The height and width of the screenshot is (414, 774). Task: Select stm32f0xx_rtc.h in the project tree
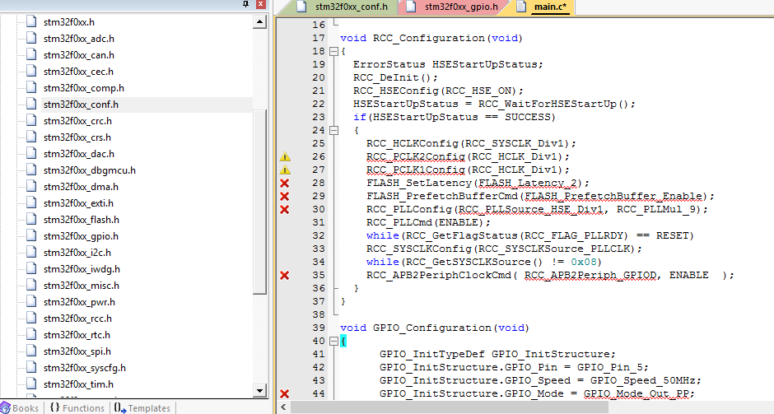click(77, 334)
